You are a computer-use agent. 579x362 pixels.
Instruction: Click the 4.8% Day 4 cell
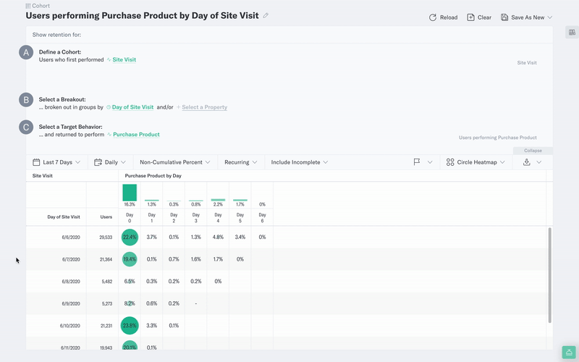[218, 237]
